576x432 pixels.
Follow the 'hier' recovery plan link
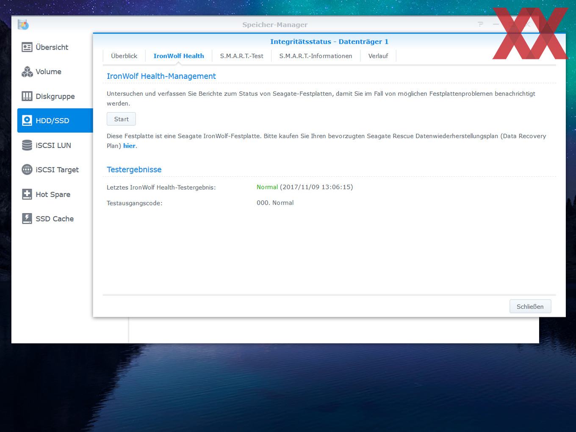coord(129,146)
